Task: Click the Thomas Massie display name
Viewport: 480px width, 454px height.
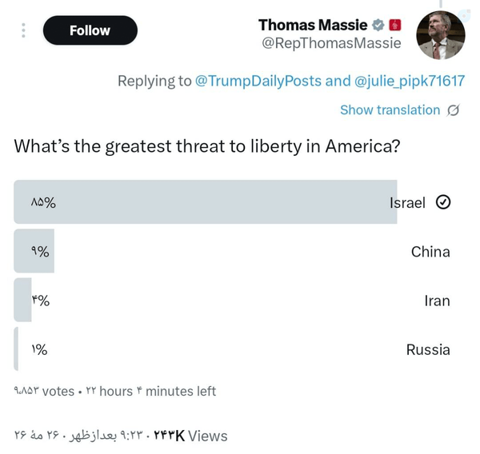Action: pos(313,25)
